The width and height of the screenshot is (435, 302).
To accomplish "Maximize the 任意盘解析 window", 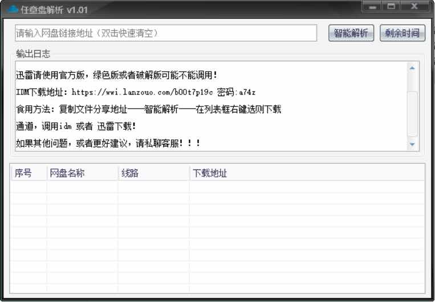I will coord(391,7).
